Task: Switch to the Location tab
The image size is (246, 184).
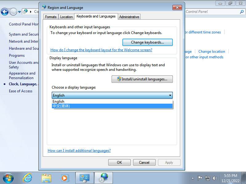Action: pyautogui.click(x=66, y=17)
